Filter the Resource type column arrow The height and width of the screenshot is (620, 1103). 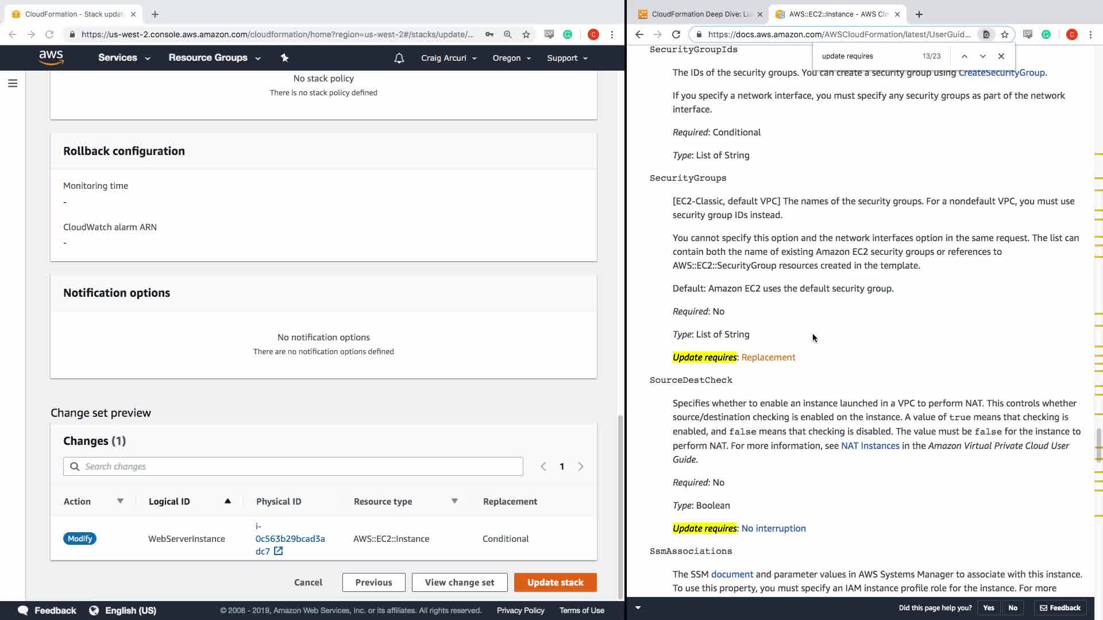click(454, 501)
